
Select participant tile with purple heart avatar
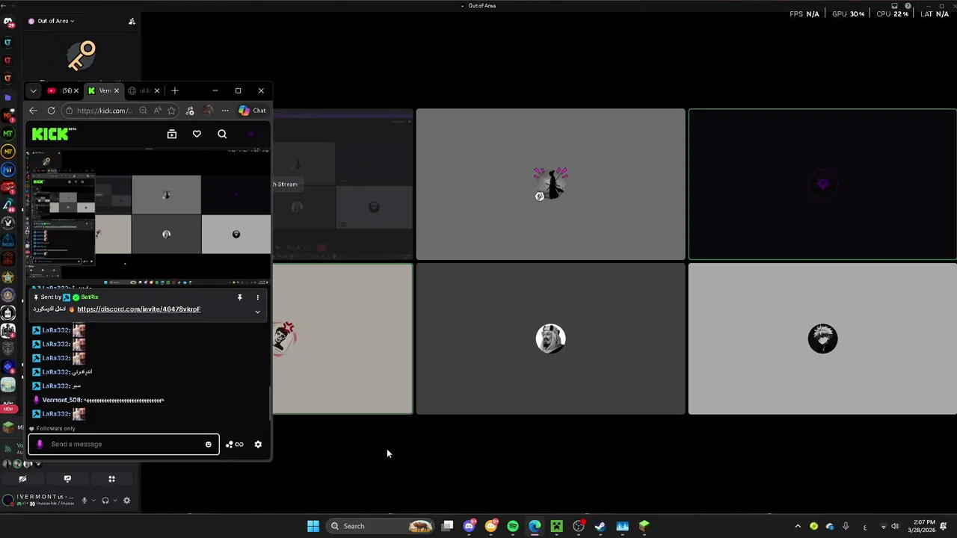(x=822, y=184)
